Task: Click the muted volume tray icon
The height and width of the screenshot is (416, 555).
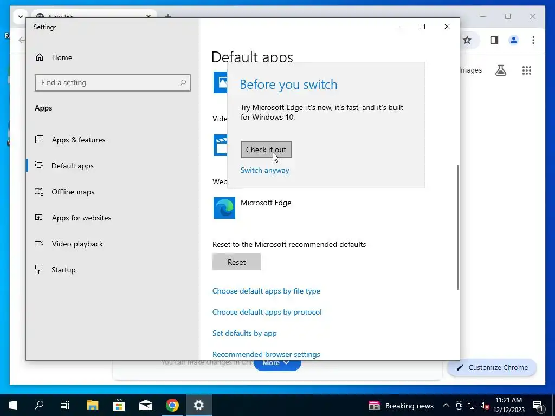Action: pyautogui.click(x=485, y=405)
